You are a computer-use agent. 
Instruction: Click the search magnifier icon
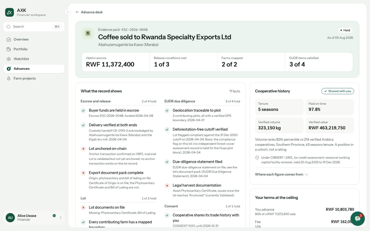click(8, 27)
